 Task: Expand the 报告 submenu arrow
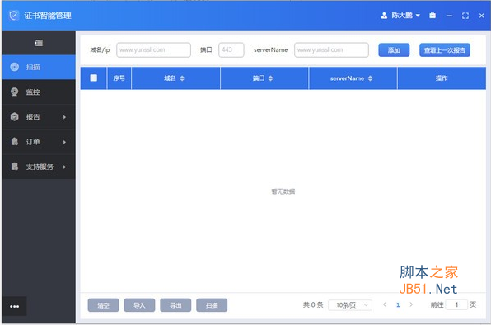(64, 117)
